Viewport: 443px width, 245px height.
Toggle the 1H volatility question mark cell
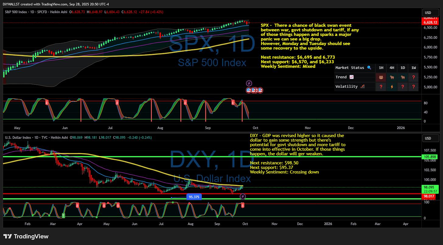pos(381,87)
